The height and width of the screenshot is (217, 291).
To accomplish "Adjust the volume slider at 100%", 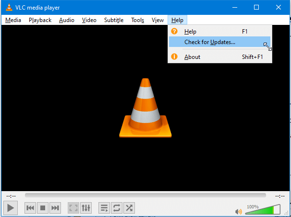I will click(263, 209).
